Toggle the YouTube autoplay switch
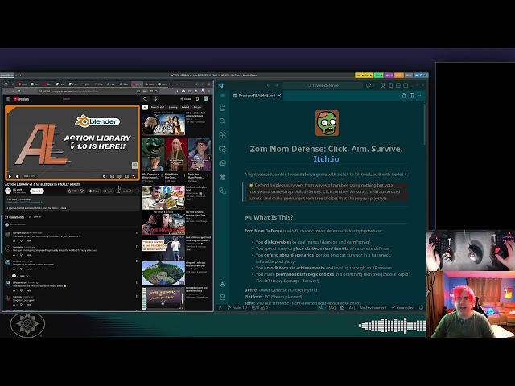The width and height of the screenshot is (515, 386). pos(105,176)
